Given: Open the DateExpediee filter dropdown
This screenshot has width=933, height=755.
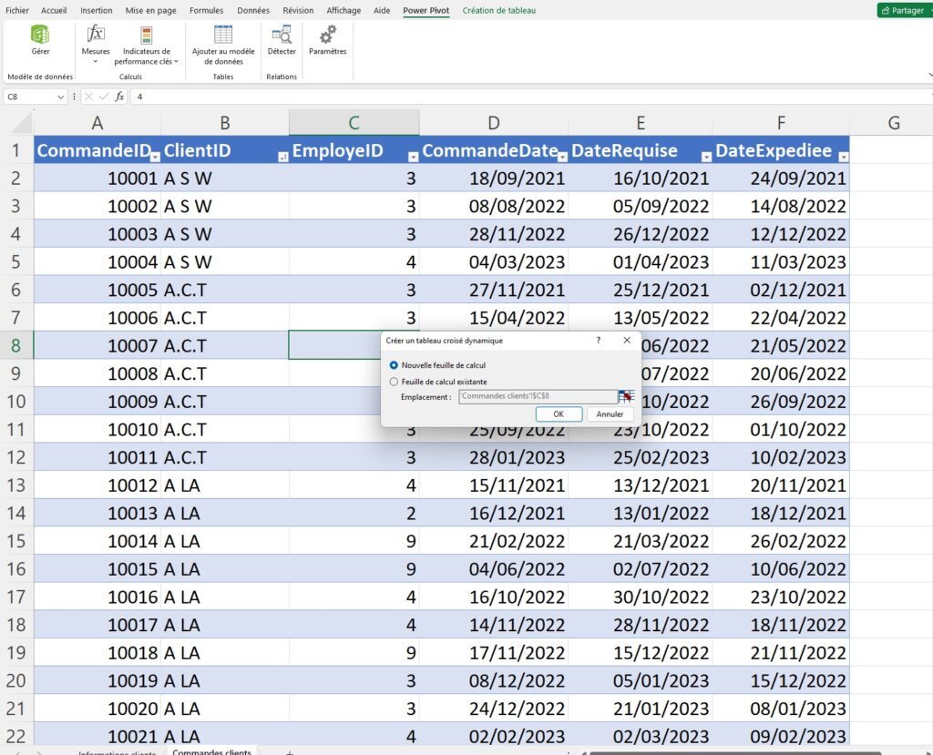Looking at the screenshot, I should [x=843, y=157].
